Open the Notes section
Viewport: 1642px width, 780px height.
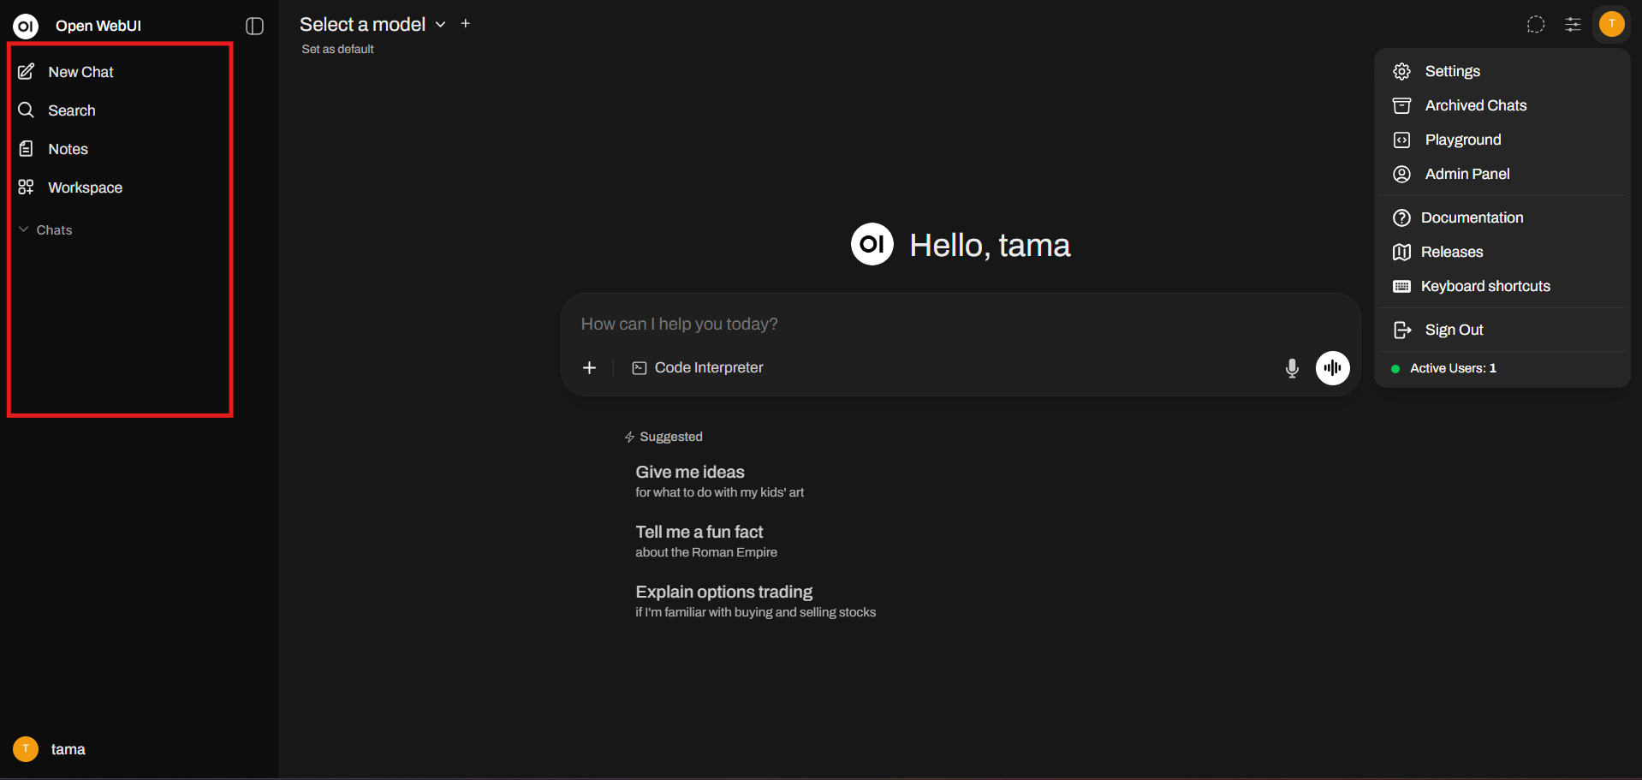tap(67, 148)
